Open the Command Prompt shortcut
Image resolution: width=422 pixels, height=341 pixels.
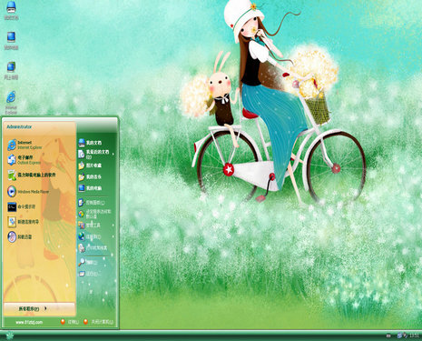point(22,206)
